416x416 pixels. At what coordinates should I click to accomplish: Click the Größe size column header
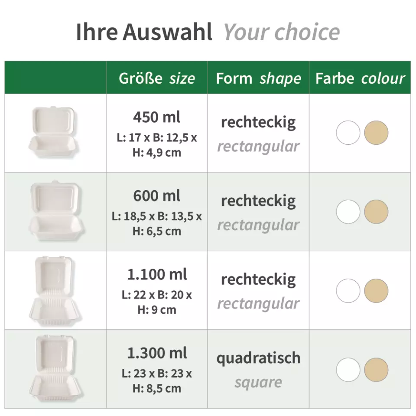pos(157,78)
